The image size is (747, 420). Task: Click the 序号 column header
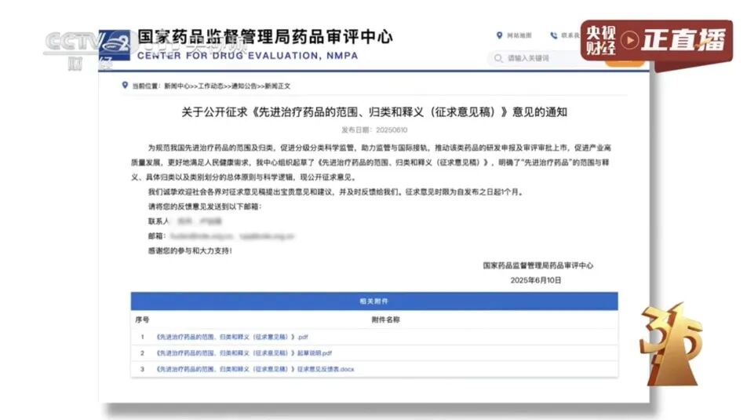coord(142,320)
